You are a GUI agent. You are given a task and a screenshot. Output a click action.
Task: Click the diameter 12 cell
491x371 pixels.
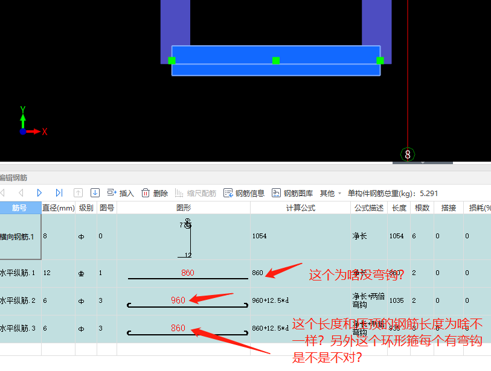pyautogui.click(x=58, y=273)
